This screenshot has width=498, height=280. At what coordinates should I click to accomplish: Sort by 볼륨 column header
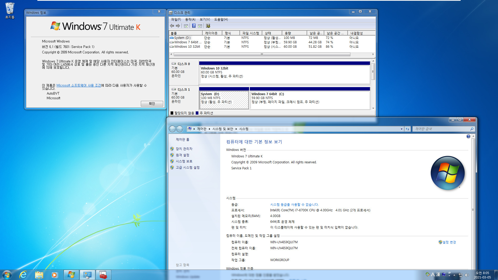point(186,33)
